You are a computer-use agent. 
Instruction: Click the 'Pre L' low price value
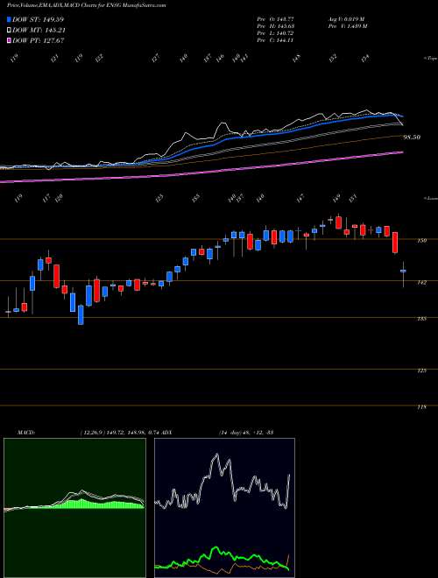click(275, 33)
